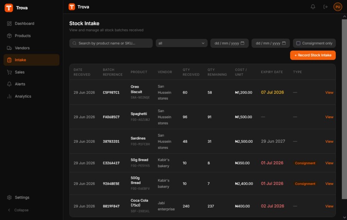Click the ₦2,500.00 cost cell
The image size is (347, 220).
click(244, 141)
